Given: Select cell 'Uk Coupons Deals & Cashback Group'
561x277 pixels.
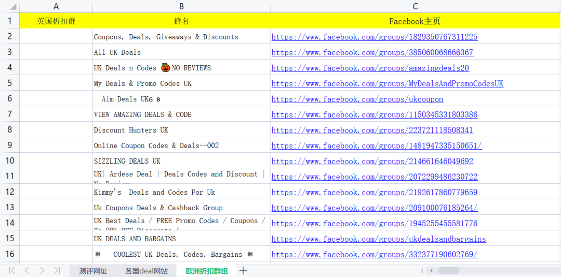Looking at the screenshot, I should (181, 208).
